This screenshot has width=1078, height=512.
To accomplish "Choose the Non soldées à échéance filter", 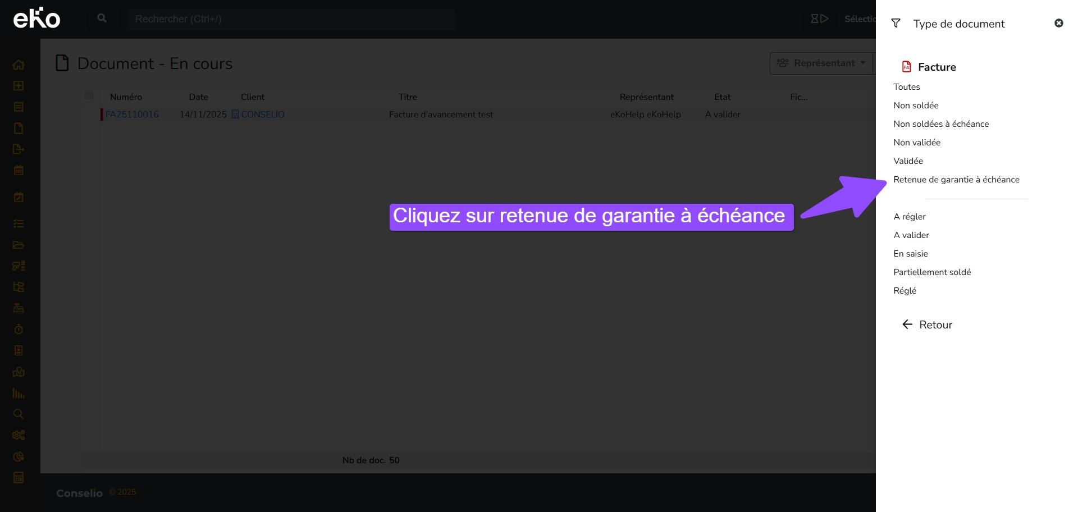I will pyautogui.click(x=941, y=124).
